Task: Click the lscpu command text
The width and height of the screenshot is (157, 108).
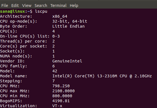Action: tap(41, 11)
